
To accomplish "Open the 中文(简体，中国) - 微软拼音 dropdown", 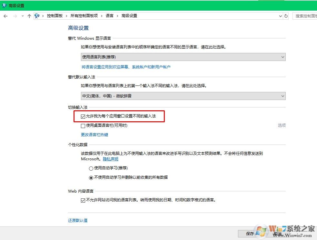I will pos(183,96).
